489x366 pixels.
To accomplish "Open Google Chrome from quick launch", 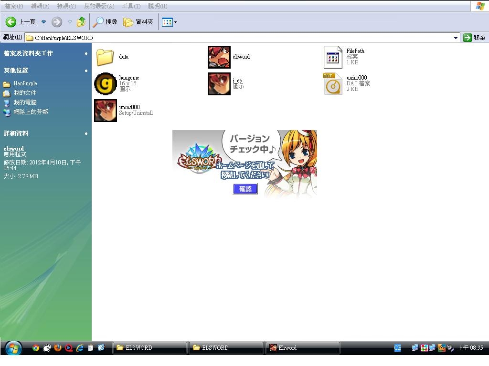I will click(36, 348).
